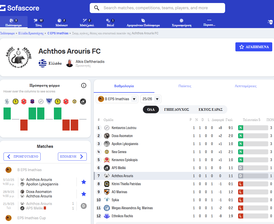This screenshot has width=274, height=224.
Task: Toggle favorite star for Apollon Lykogiannis match
Action: [84, 182]
